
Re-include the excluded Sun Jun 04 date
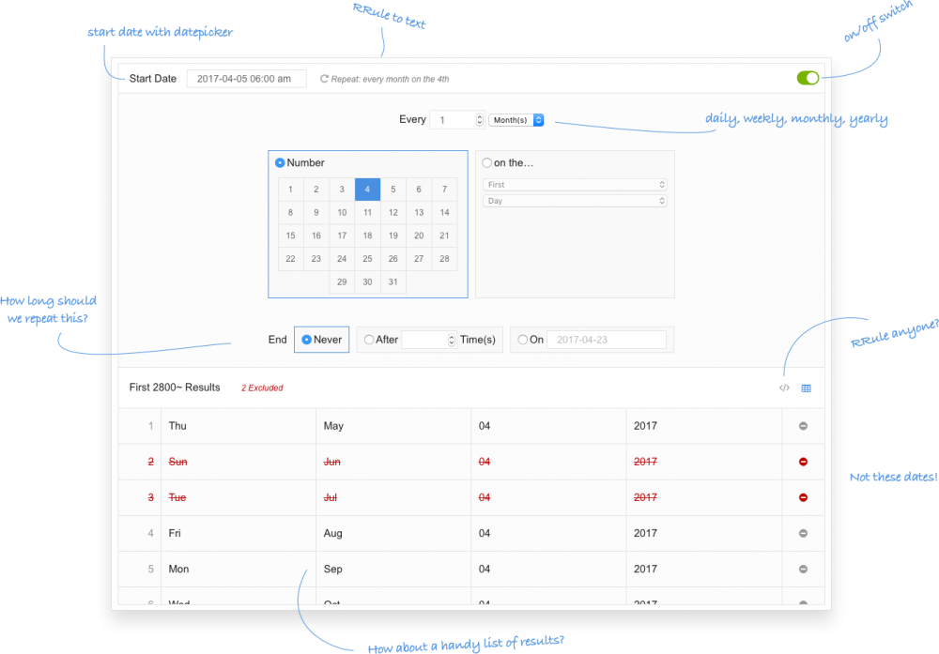pos(803,462)
